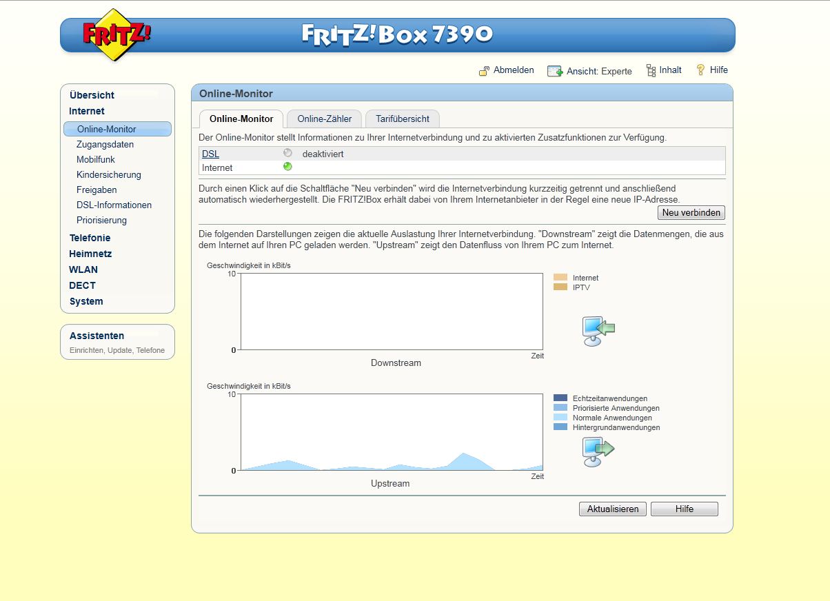Click the question mark icon beside Hilfe
The width and height of the screenshot is (830, 601).
pyautogui.click(x=701, y=70)
